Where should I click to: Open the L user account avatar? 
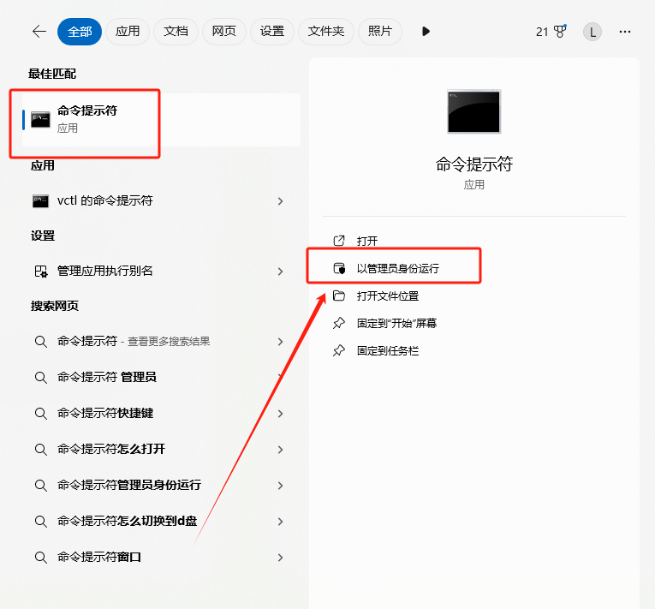(x=592, y=32)
